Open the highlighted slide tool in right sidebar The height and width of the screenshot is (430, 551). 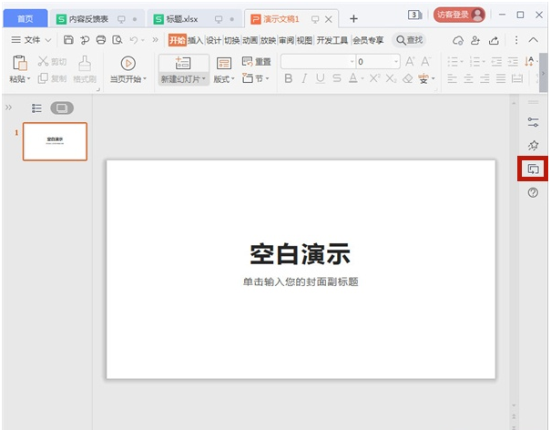point(533,169)
